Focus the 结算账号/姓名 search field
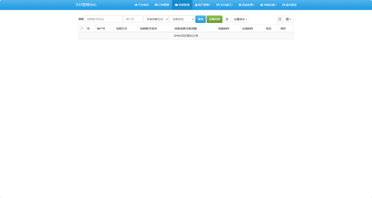This screenshot has width=372, height=198. [x=104, y=19]
